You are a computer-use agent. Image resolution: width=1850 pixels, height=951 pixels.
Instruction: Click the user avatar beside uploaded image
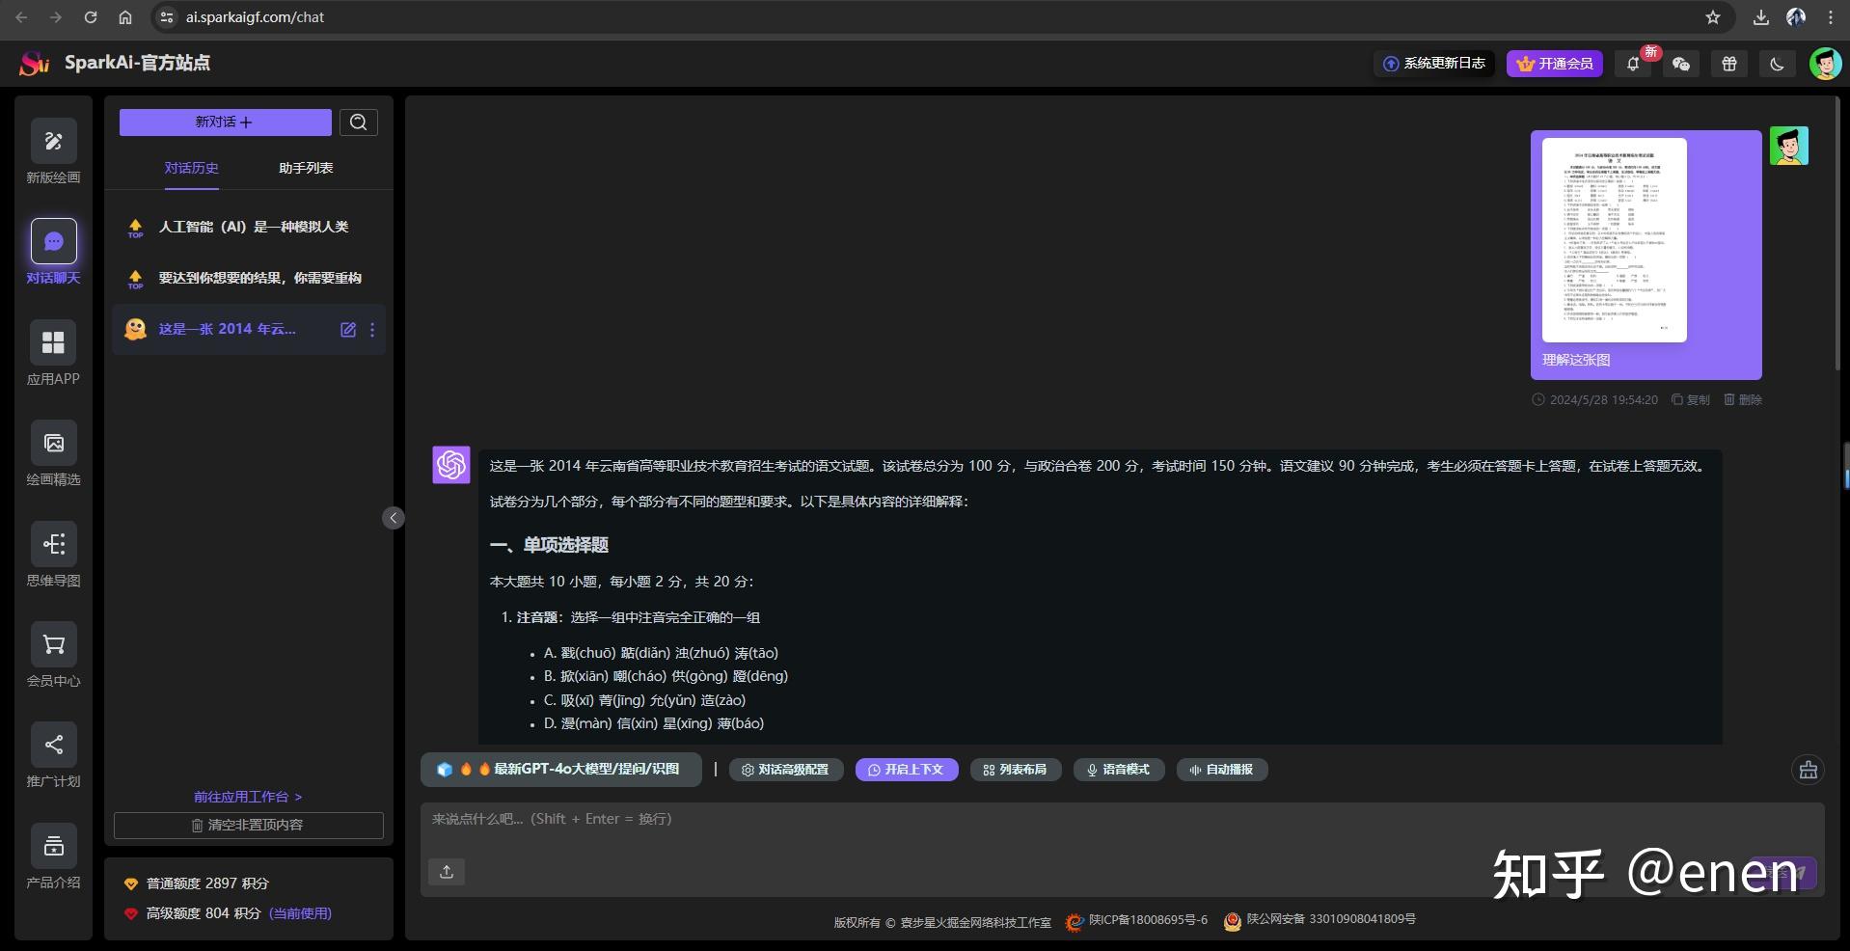point(1788,147)
